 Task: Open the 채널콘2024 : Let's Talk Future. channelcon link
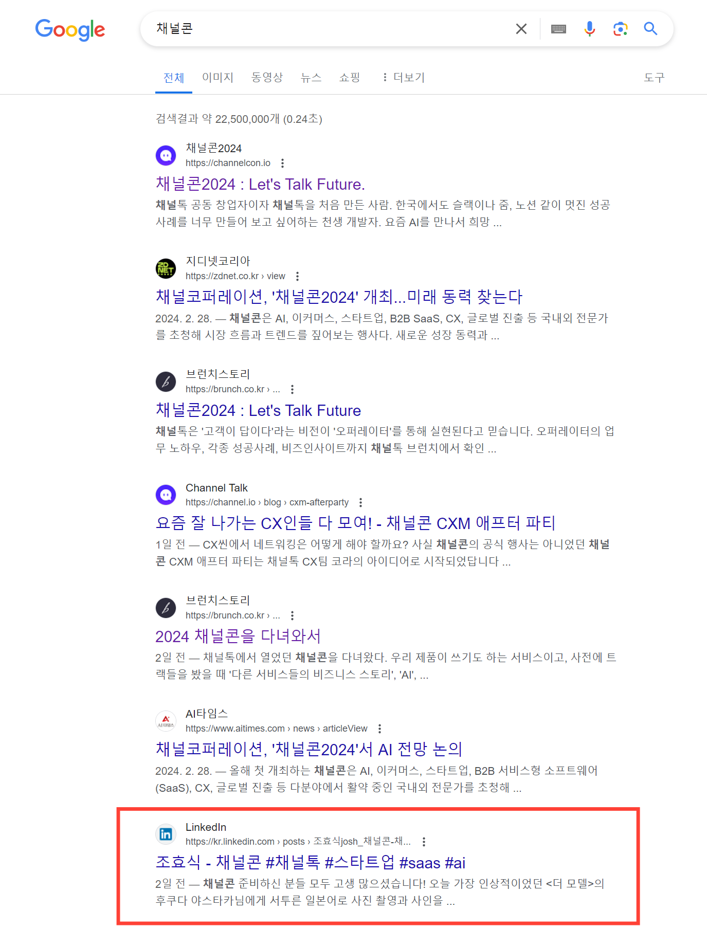click(x=260, y=184)
